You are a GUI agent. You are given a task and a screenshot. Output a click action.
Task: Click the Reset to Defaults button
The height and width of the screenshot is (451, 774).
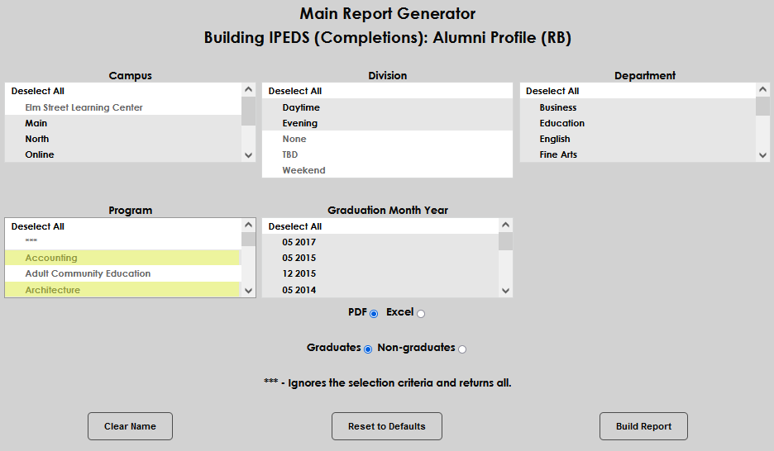point(386,426)
